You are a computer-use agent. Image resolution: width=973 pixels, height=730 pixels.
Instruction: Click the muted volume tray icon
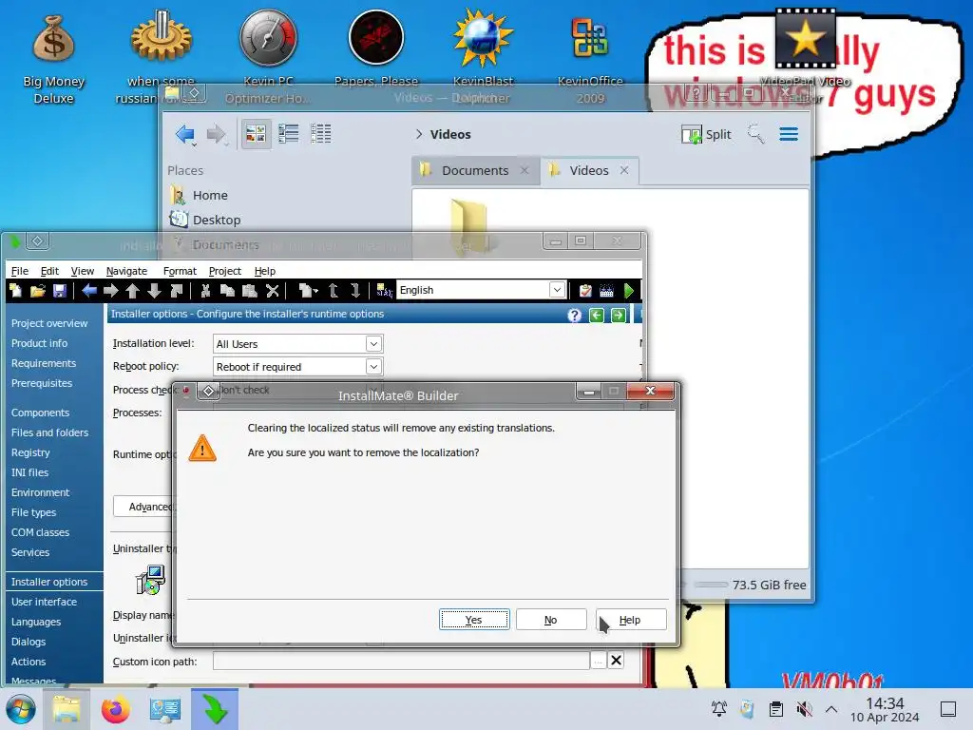[x=804, y=709]
